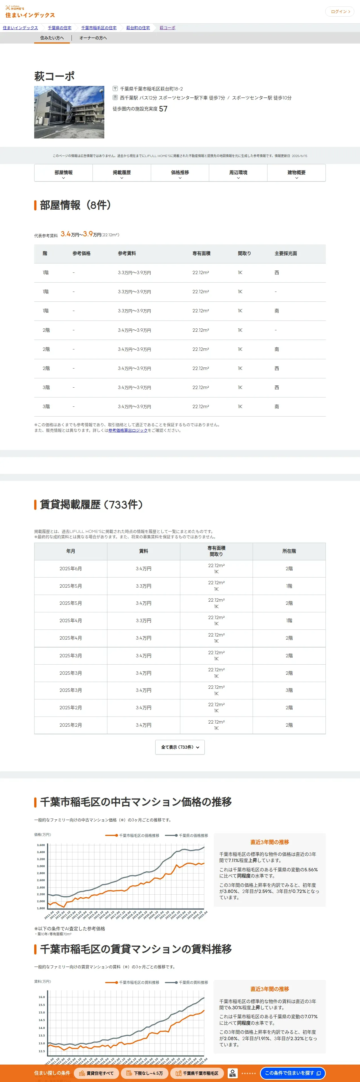This screenshot has width=360, height=1082.
Task: Click the chevron under 価格推移 tab
Action: point(180,178)
